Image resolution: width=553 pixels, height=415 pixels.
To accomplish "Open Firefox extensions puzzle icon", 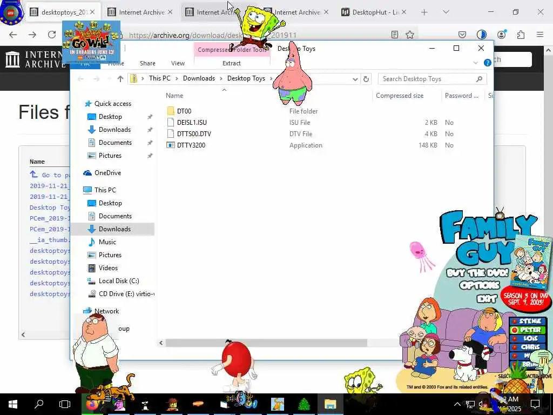I will pyautogui.click(x=521, y=35).
